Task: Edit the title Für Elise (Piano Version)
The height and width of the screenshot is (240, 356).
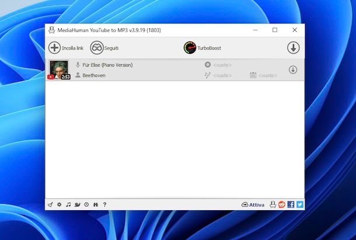Action: pos(107,65)
